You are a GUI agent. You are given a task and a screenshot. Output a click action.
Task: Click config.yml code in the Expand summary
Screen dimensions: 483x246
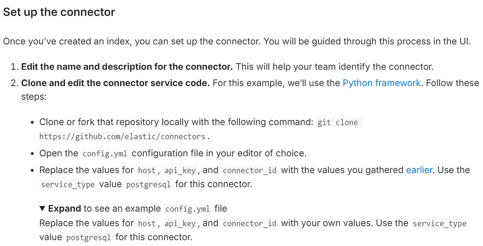[x=188, y=209]
